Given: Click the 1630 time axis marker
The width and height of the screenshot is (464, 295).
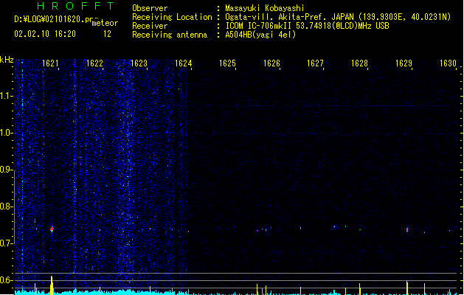Looking at the screenshot, I should click(448, 63).
